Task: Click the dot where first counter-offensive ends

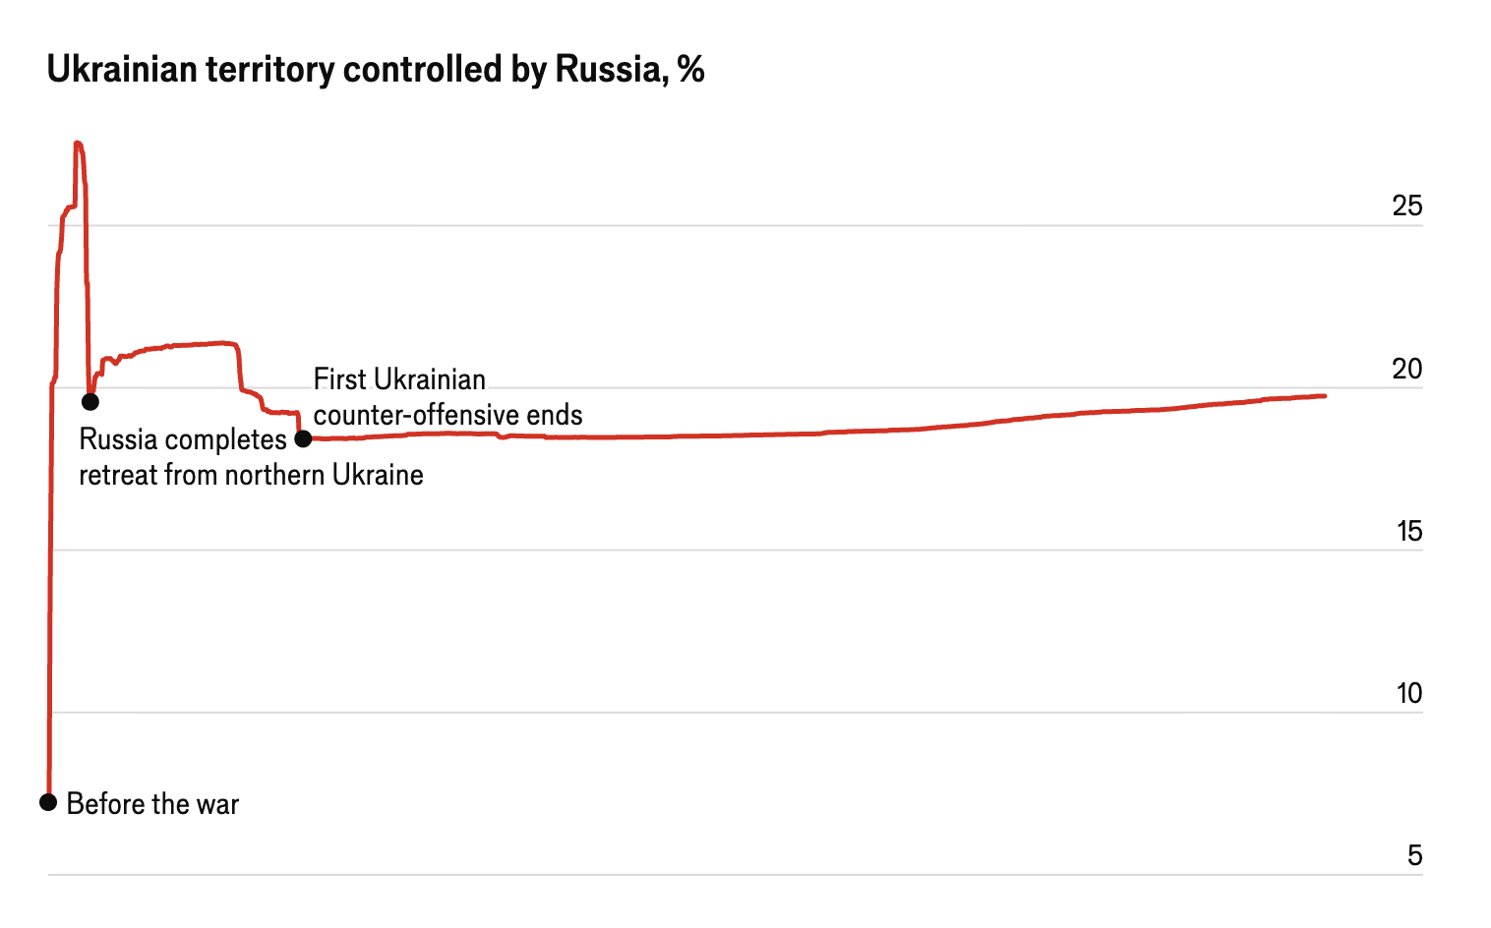Action: point(303,438)
